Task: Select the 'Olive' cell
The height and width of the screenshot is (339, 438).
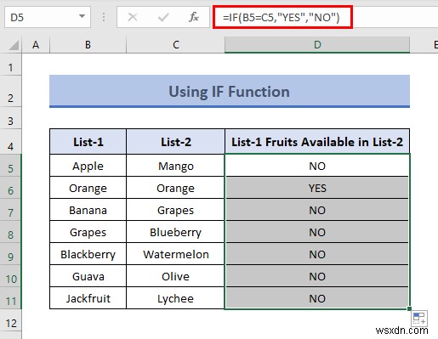Action: tap(176, 276)
